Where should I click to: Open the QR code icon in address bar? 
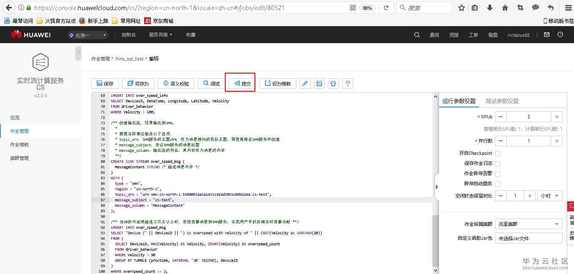[x=353, y=8]
